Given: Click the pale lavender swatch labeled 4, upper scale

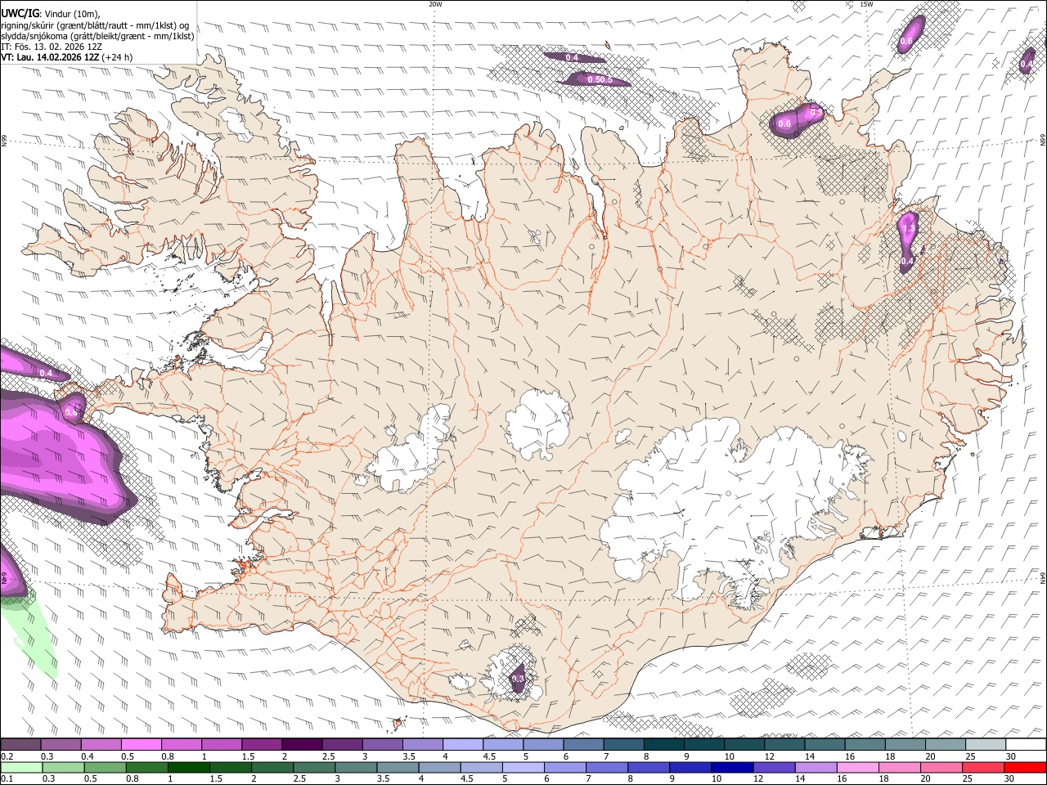Looking at the screenshot, I should click(x=462, y=745).
